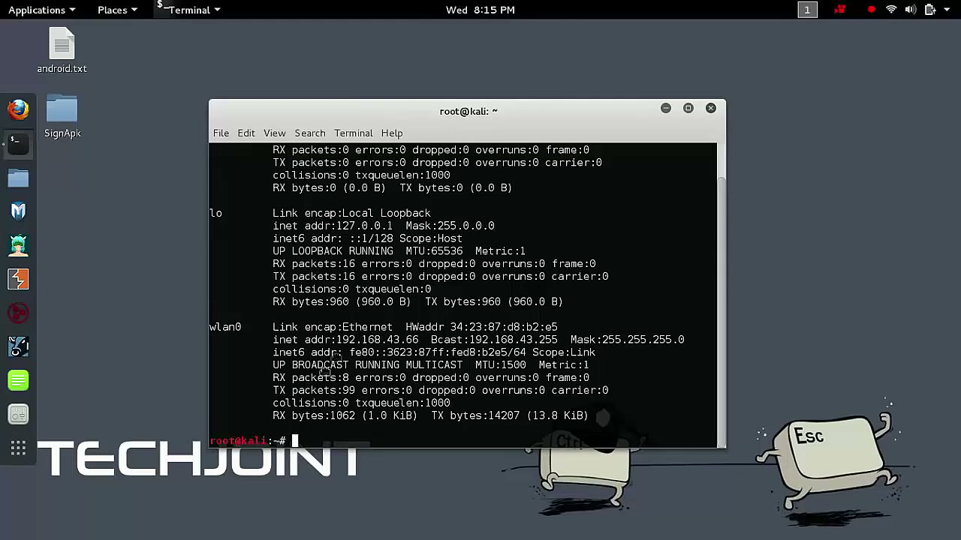
Task: Open the Applications menu
Action: (41, 10)
